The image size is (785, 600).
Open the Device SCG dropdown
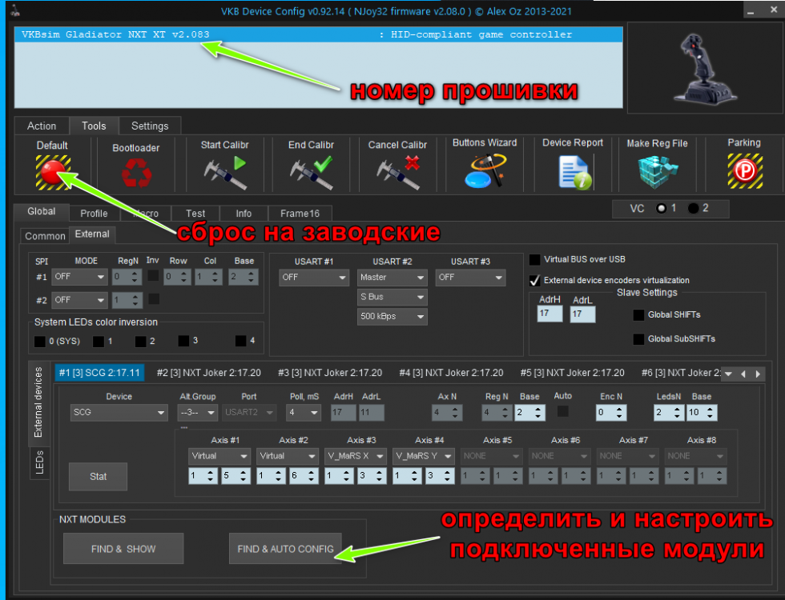pyautogui.click(x=119, y=413)
